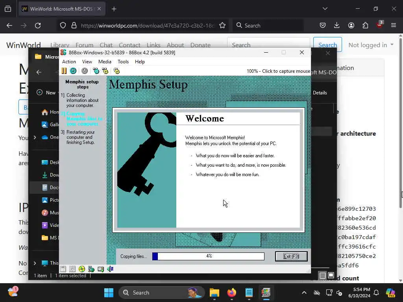Send Ctrl+Alt+Del via 86Box toolbar icon
This screenshot has height=302, width=403.
coord(96,71)
